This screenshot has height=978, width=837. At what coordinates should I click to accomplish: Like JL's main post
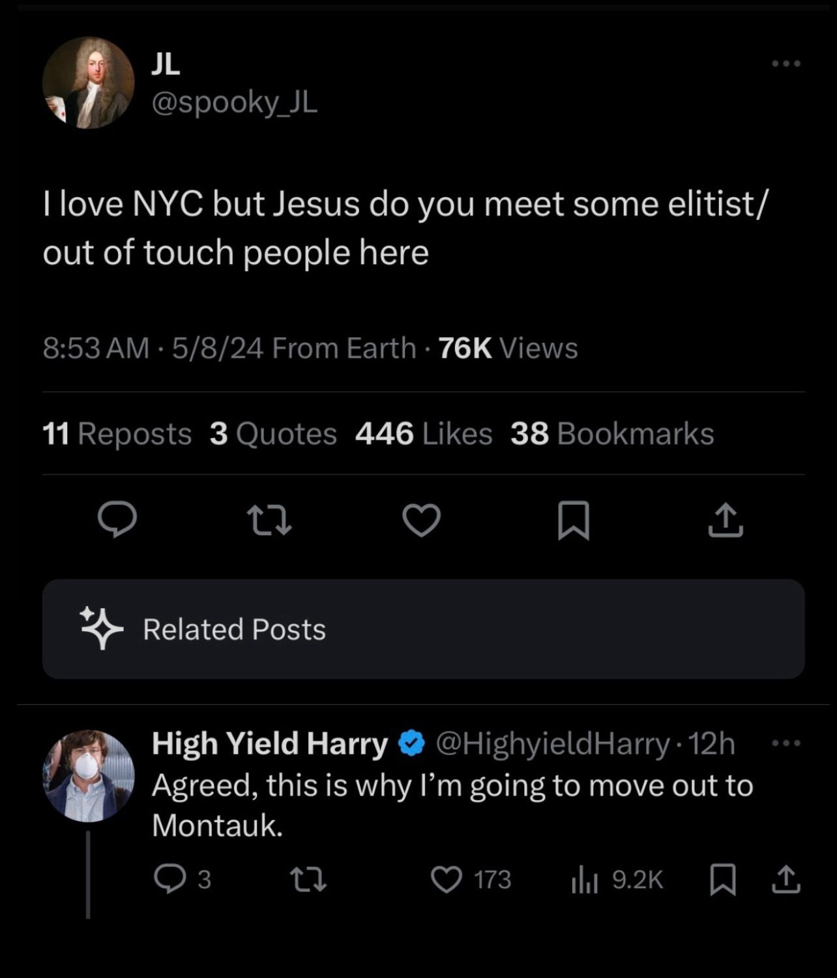[x=421, y=521]
